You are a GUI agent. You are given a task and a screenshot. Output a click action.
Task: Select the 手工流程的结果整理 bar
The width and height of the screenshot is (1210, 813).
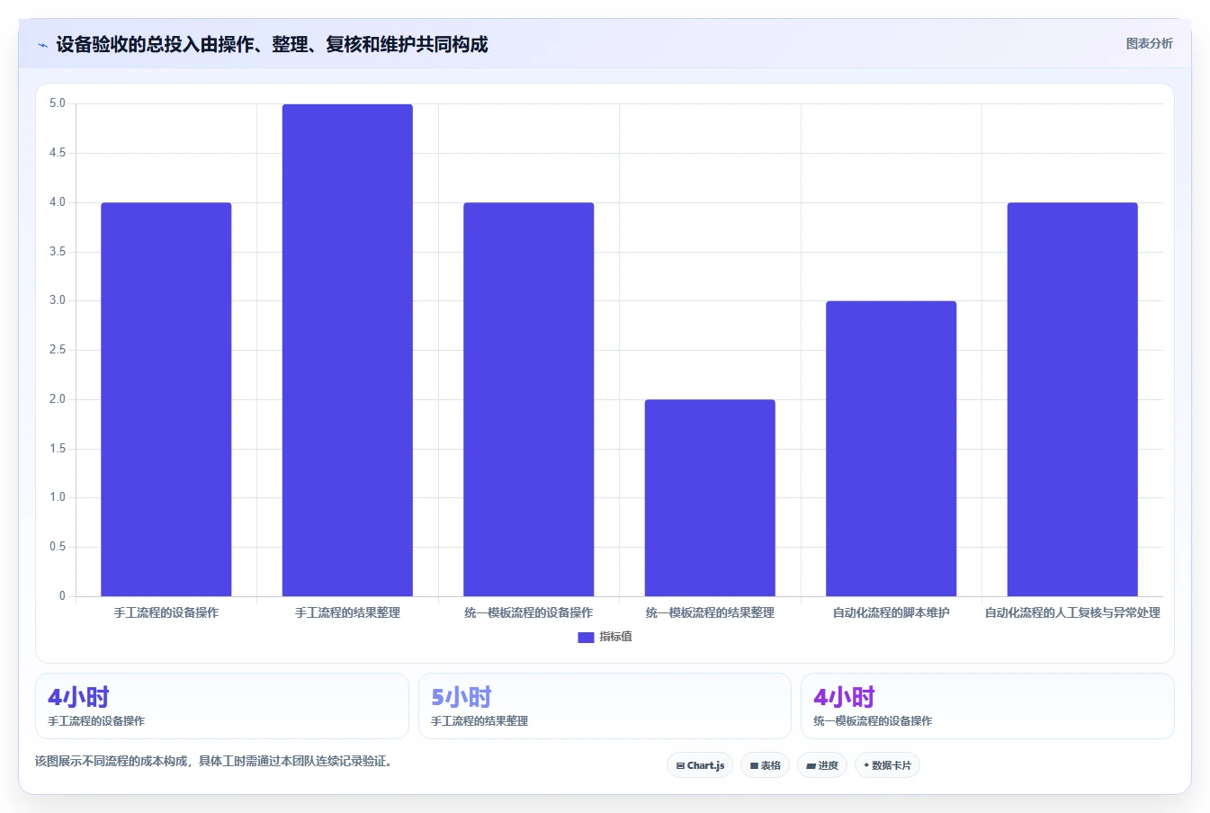[347, 350]
